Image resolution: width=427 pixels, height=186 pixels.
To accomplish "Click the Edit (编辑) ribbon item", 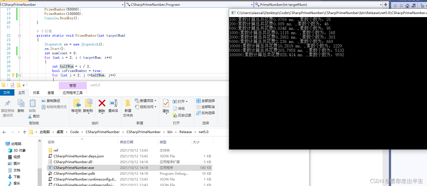I will (179, 109).
